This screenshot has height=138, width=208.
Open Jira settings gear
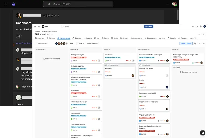201,27
